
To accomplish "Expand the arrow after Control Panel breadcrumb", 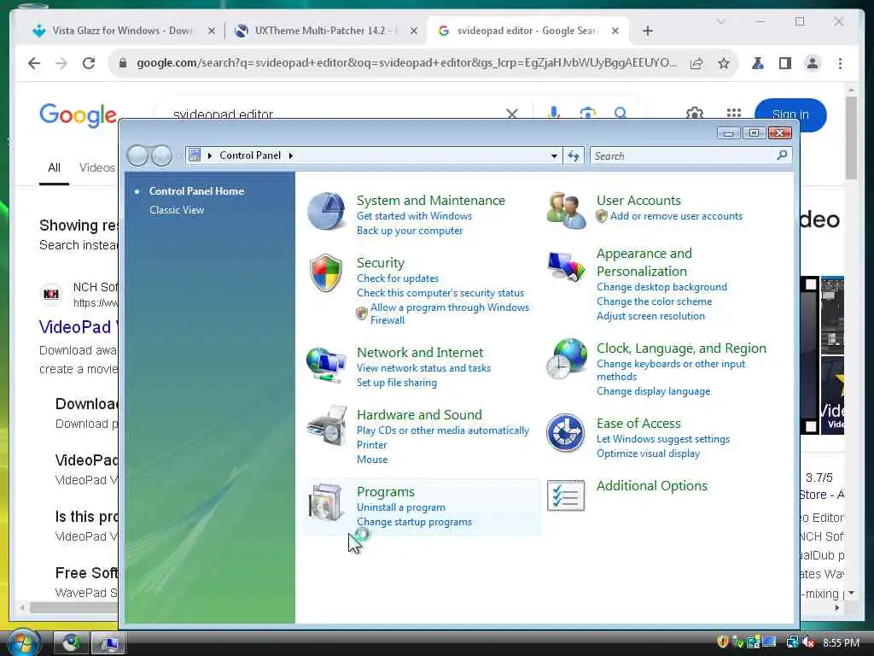I will (290, 155).
